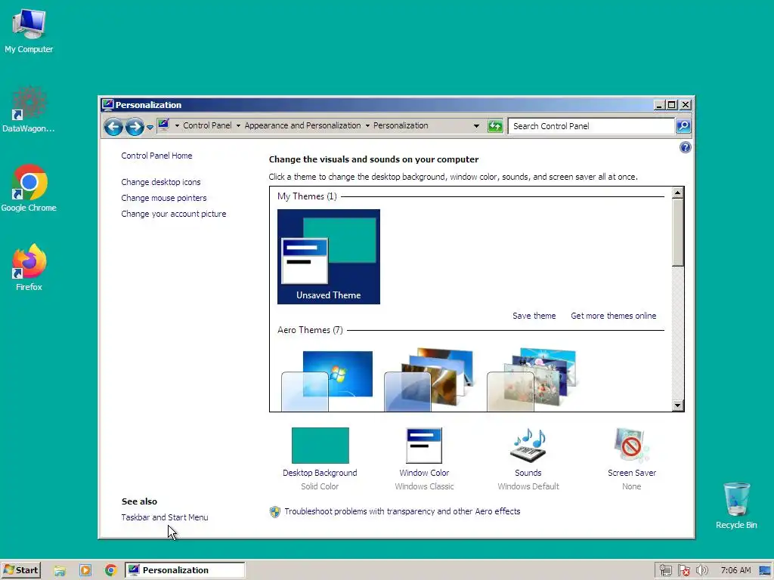The height and width of the screenshot is (580, 774).
Task: Open the Action Center flag icon
Action: coord(683,571)
